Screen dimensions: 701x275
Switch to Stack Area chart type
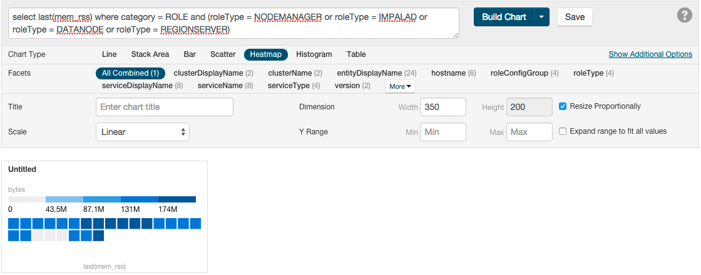click(x=150, y=54)
